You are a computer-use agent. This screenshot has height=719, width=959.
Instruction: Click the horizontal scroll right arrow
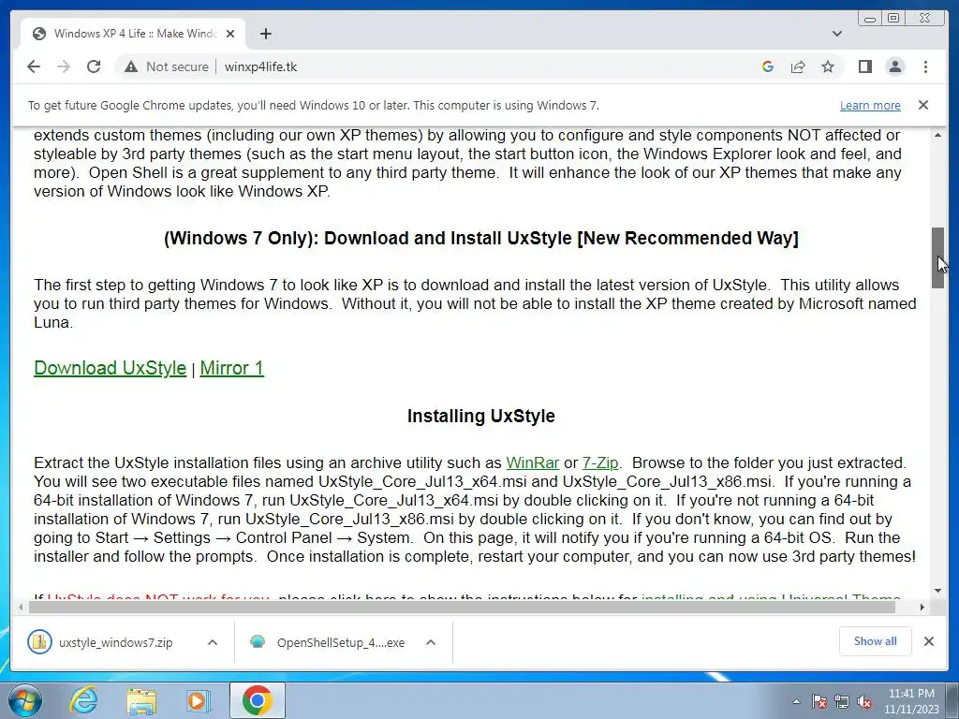(x=922, y=607)
